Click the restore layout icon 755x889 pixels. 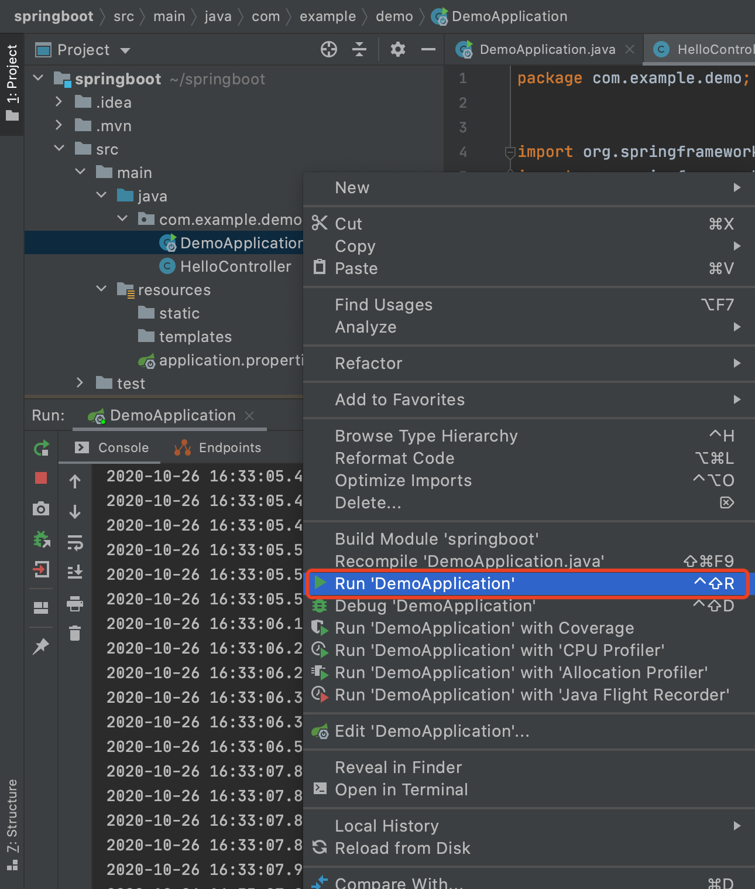click(41, 608)
